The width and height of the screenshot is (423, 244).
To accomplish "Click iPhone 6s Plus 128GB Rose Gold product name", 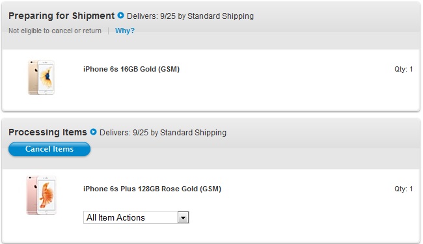I will tap(152, 189).
